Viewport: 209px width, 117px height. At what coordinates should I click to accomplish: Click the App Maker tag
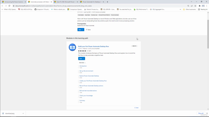(88, 15)
